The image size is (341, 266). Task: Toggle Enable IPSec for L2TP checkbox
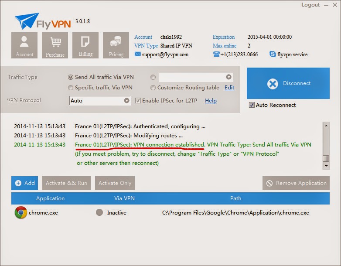click(138, 100)
